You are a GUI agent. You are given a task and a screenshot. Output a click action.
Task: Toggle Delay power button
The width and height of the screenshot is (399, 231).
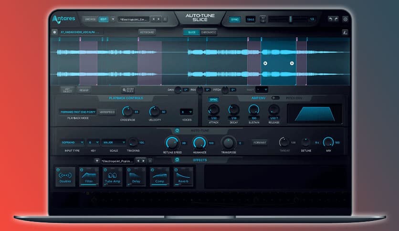pyautogui.click(x=129, y=170)
